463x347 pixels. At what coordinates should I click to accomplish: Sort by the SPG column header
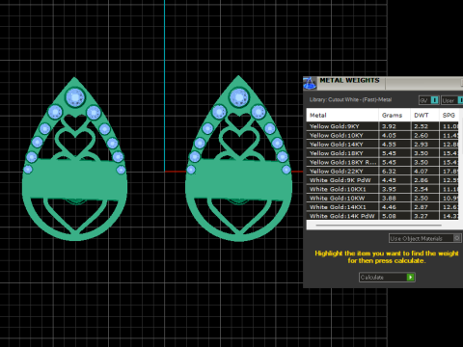click(449, 115)
